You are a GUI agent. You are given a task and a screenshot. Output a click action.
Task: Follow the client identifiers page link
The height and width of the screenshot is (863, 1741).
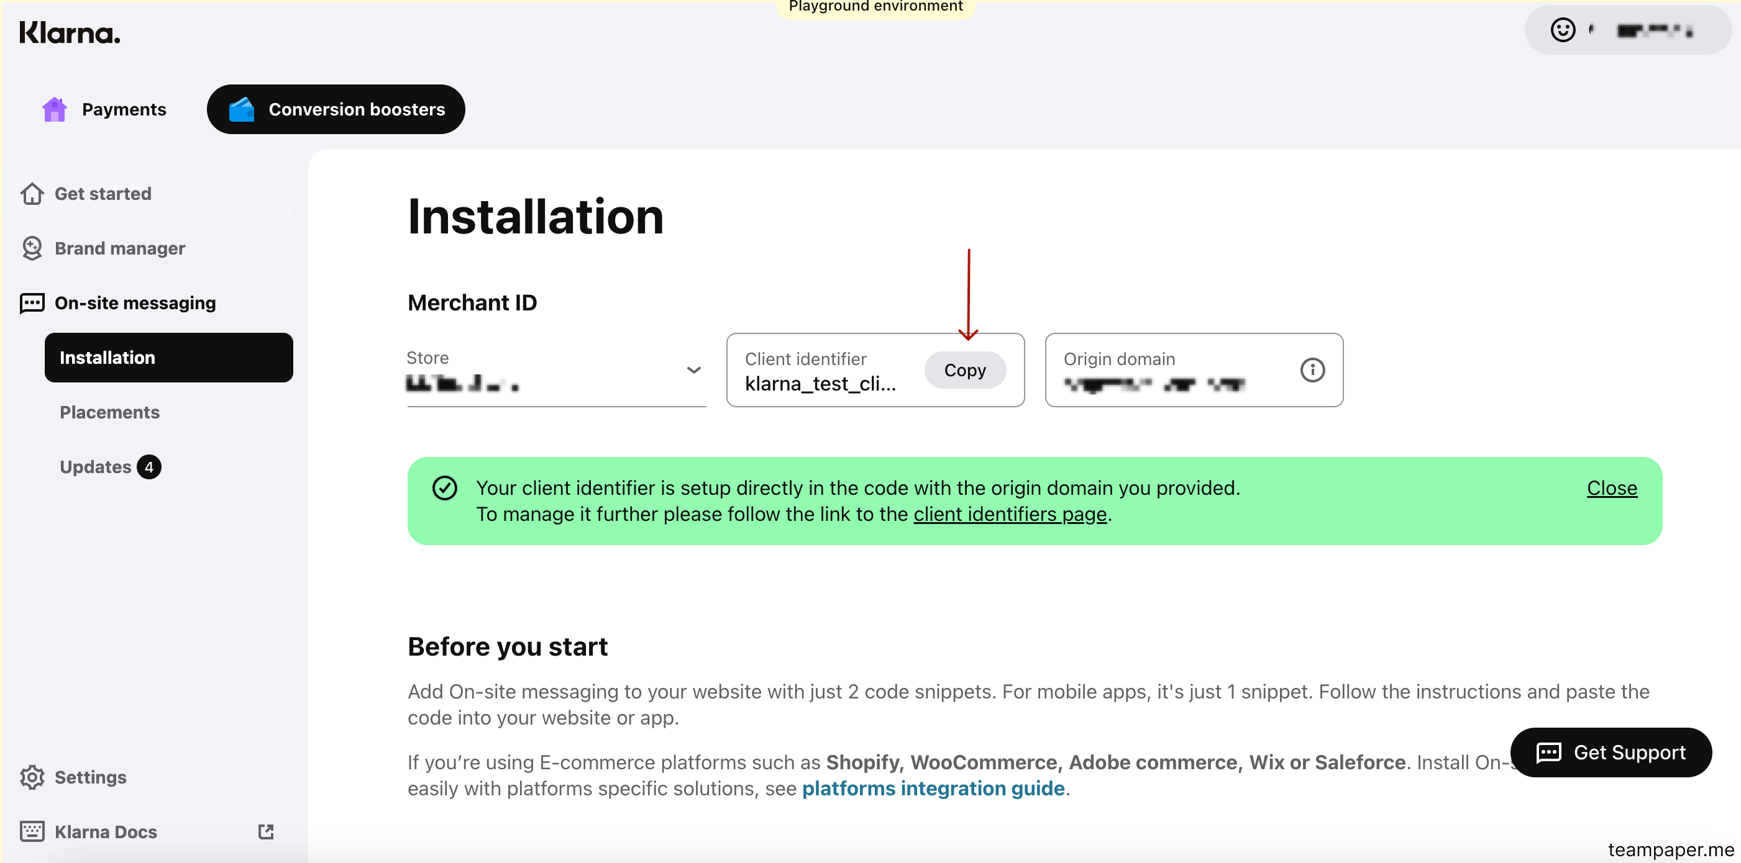point(1010,515)
